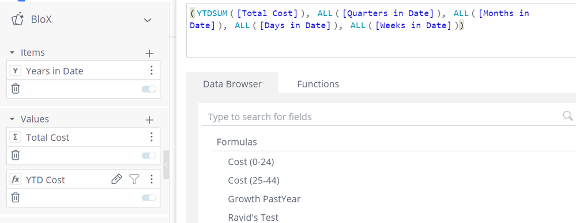Collapse the Items section

click(x=12, y=53)
